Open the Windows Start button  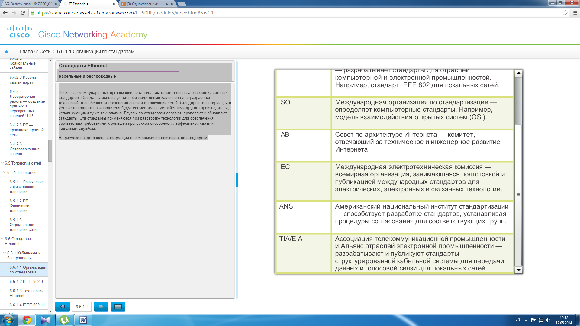(8, 320)
